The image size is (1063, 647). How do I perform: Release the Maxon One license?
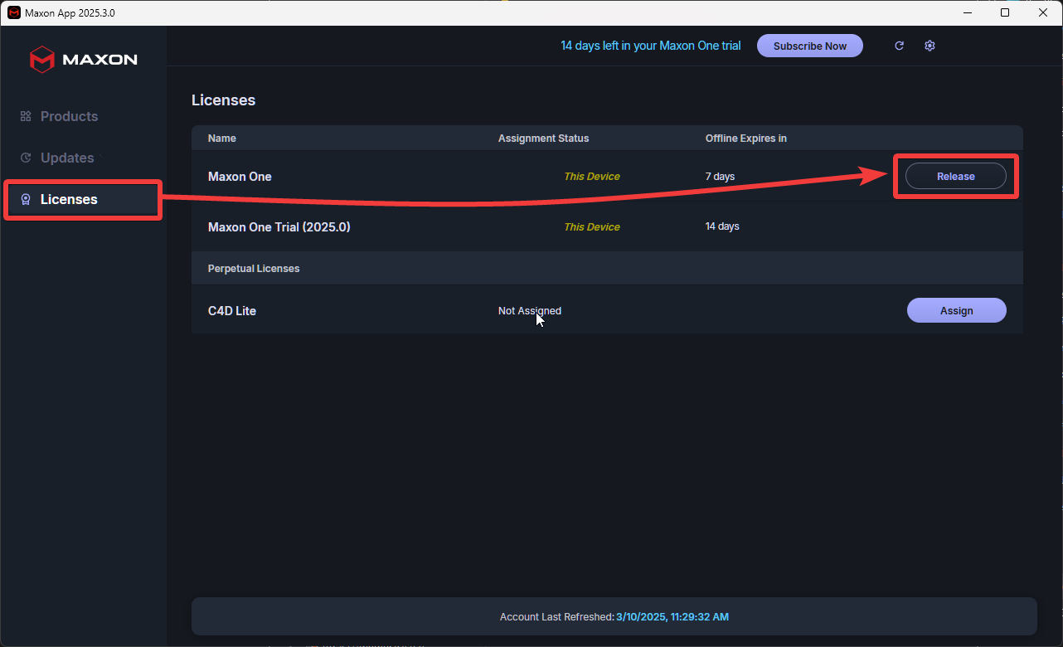click(955, 176)
